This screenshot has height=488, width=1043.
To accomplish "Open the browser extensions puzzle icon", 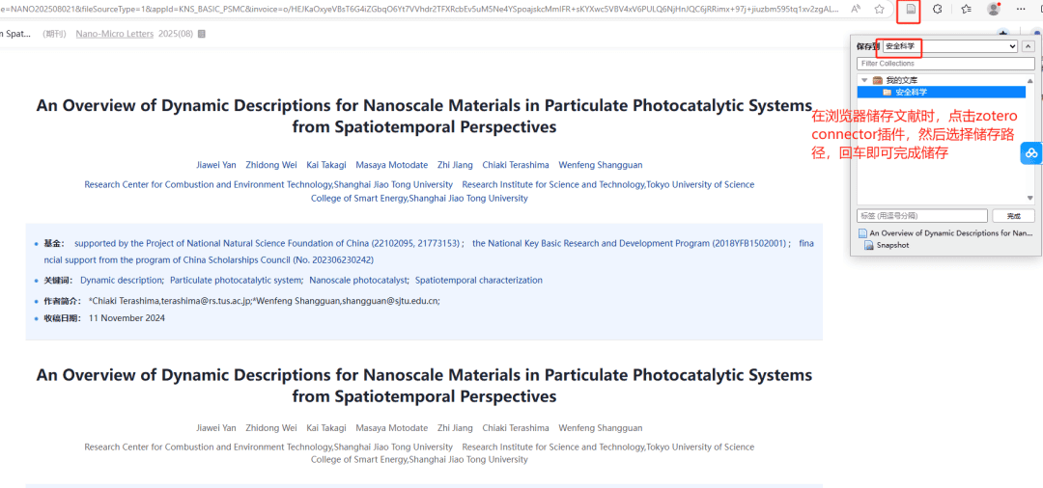I will pyautogui.click(x=937, y=9).
